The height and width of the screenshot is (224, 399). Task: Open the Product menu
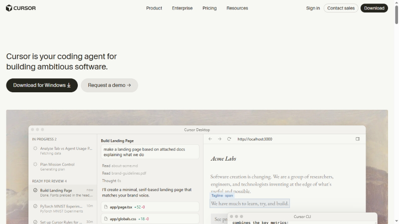click(154, 8)
